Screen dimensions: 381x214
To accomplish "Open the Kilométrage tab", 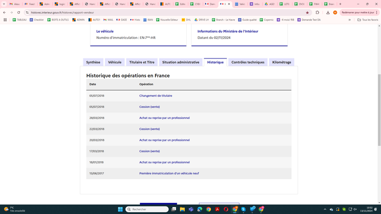I will coord(281,62).
